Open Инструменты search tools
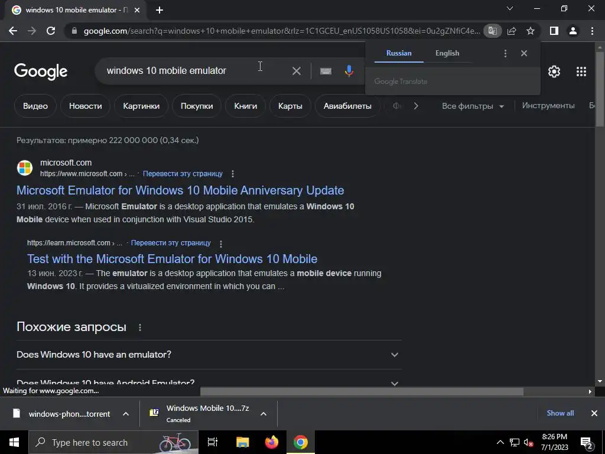Image resolution: width=605 pixels, height=454 pixels. (548, 105)
